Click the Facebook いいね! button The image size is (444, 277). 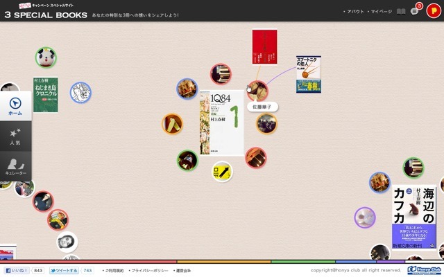tap(17, 271)
